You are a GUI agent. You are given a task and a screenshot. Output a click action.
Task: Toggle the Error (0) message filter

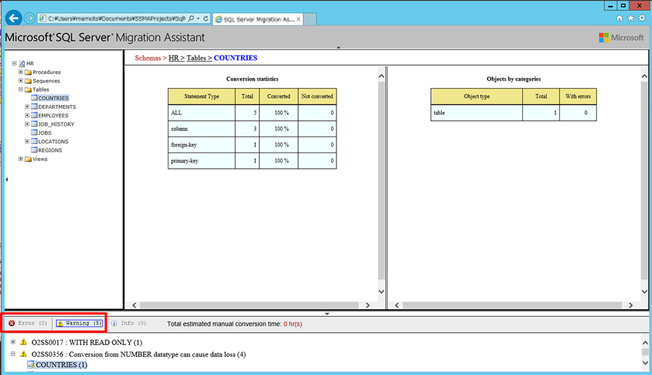[x=28, y=323]
